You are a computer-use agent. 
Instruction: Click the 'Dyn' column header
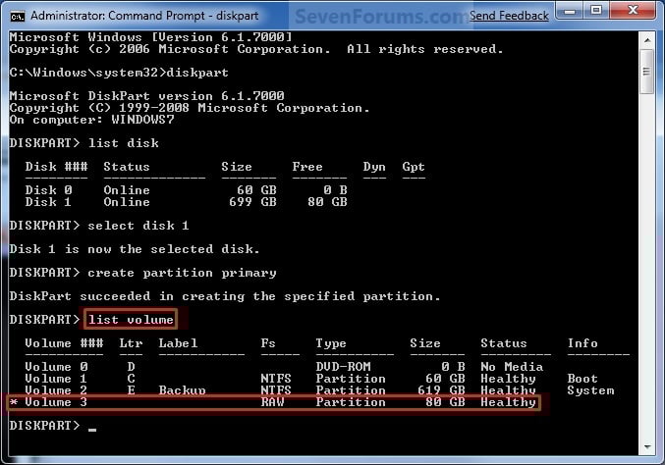374,167
